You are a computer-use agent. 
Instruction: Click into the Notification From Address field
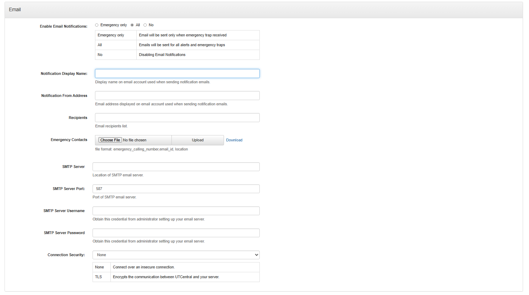[177, 96]
